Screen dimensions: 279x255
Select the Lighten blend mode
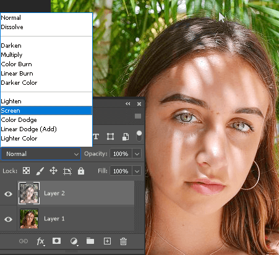coord(46,102)
